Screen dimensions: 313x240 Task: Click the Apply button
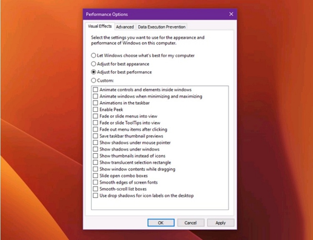point(221,222)
